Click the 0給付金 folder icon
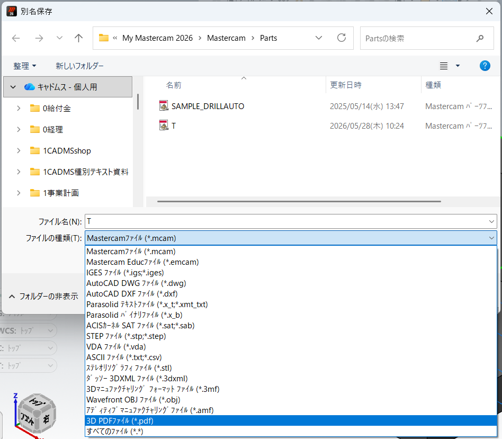502x439 pixels. [x=34, y=108]
